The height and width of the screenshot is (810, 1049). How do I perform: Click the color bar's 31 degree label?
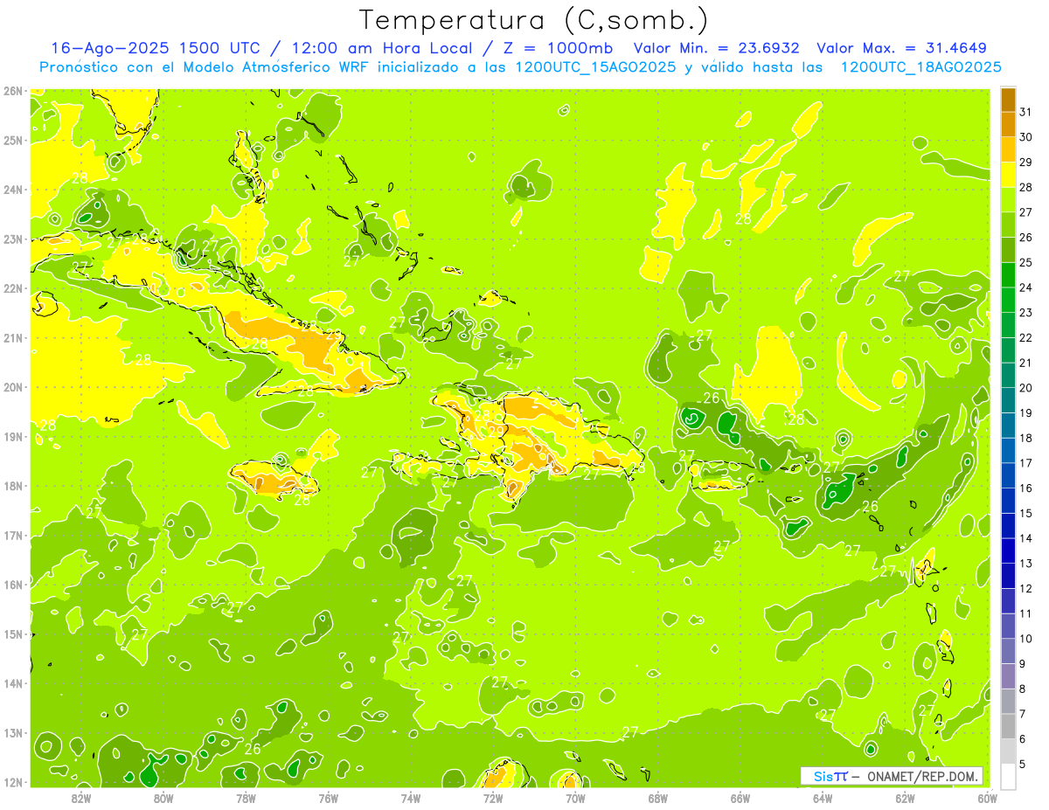(x=1026, y=112)
